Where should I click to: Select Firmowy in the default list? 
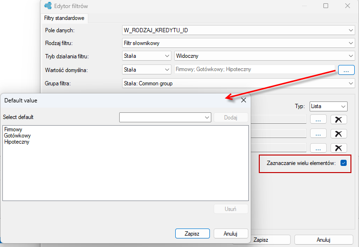[13, 129]
